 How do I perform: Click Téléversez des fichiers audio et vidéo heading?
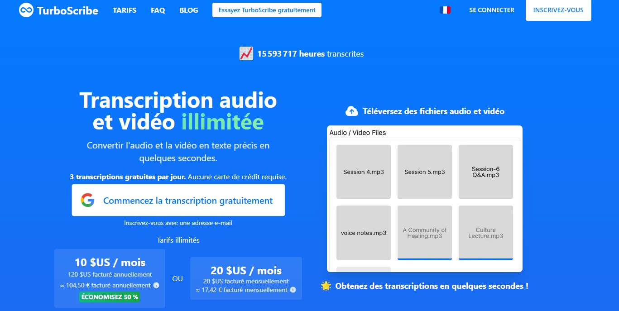[433, 111]
